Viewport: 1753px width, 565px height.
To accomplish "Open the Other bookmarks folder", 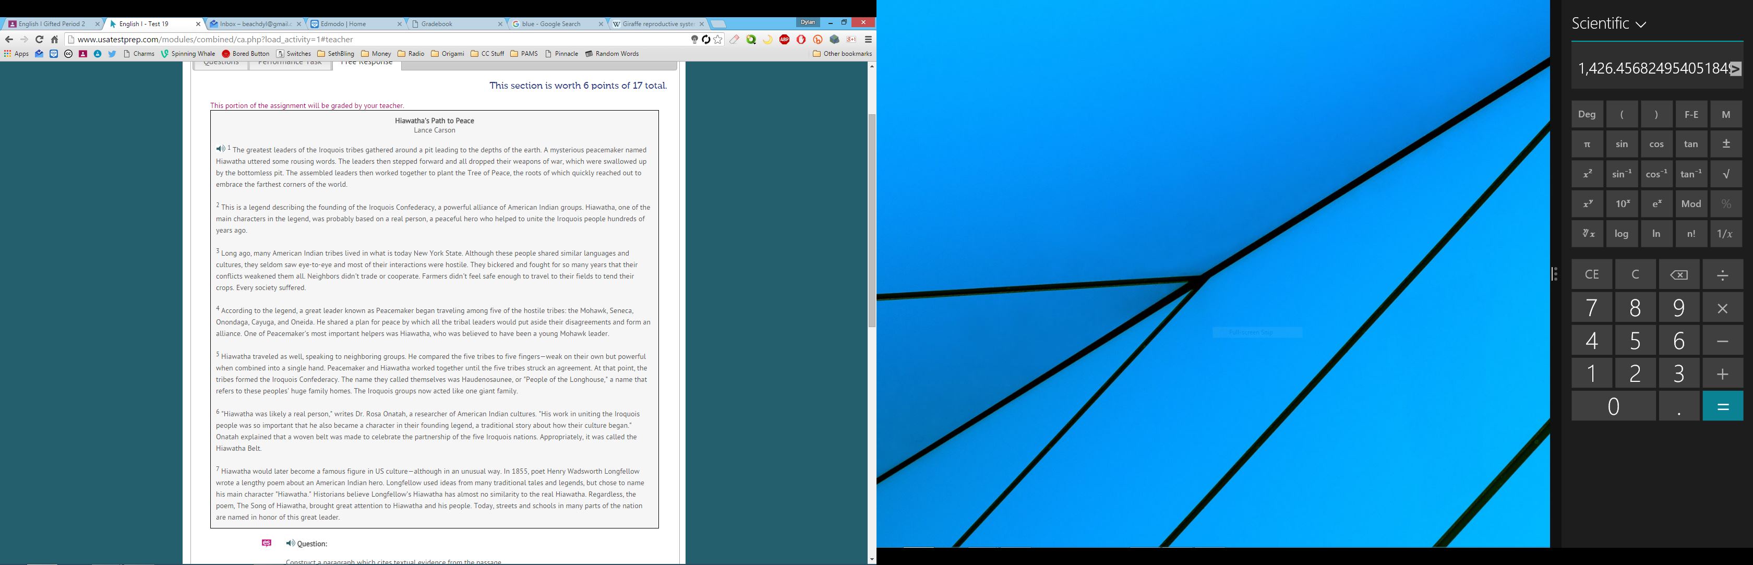I will pos(842,54).
